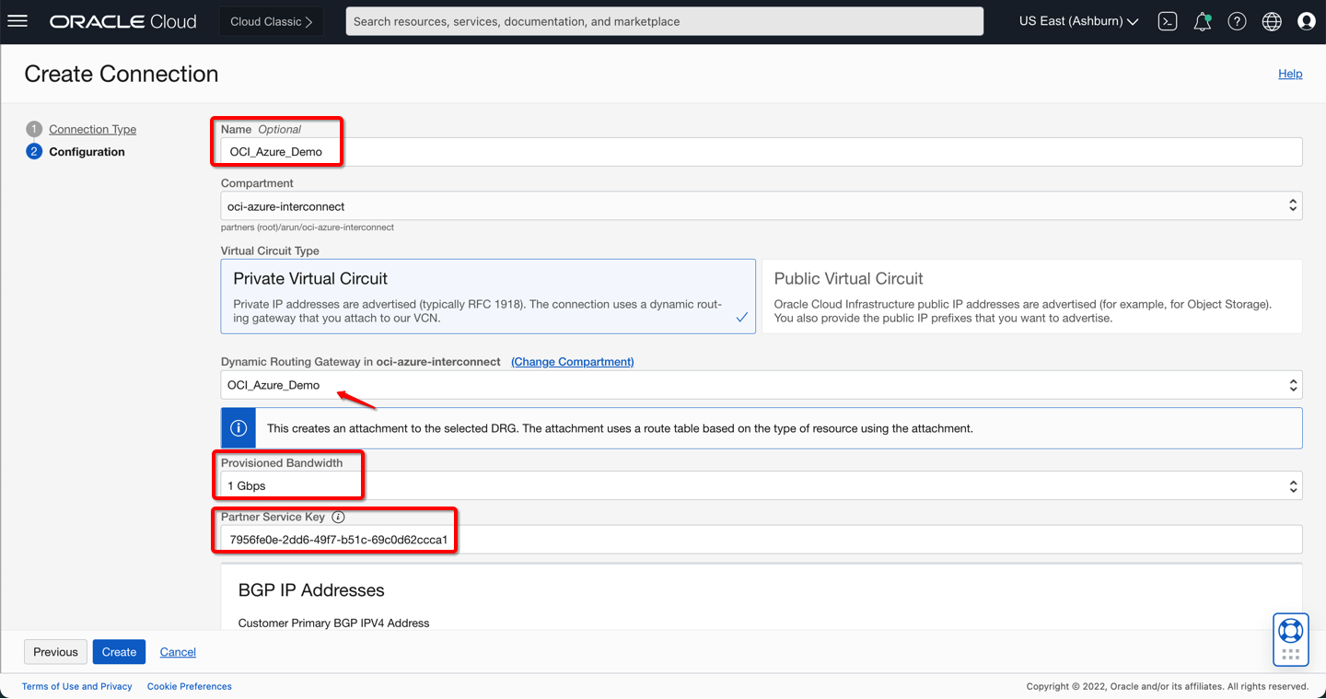The height and width of the screenshot is (699, 1326).
Task: Open the Provisioned Bandwidth dropdown
Action: click(762, 485)
